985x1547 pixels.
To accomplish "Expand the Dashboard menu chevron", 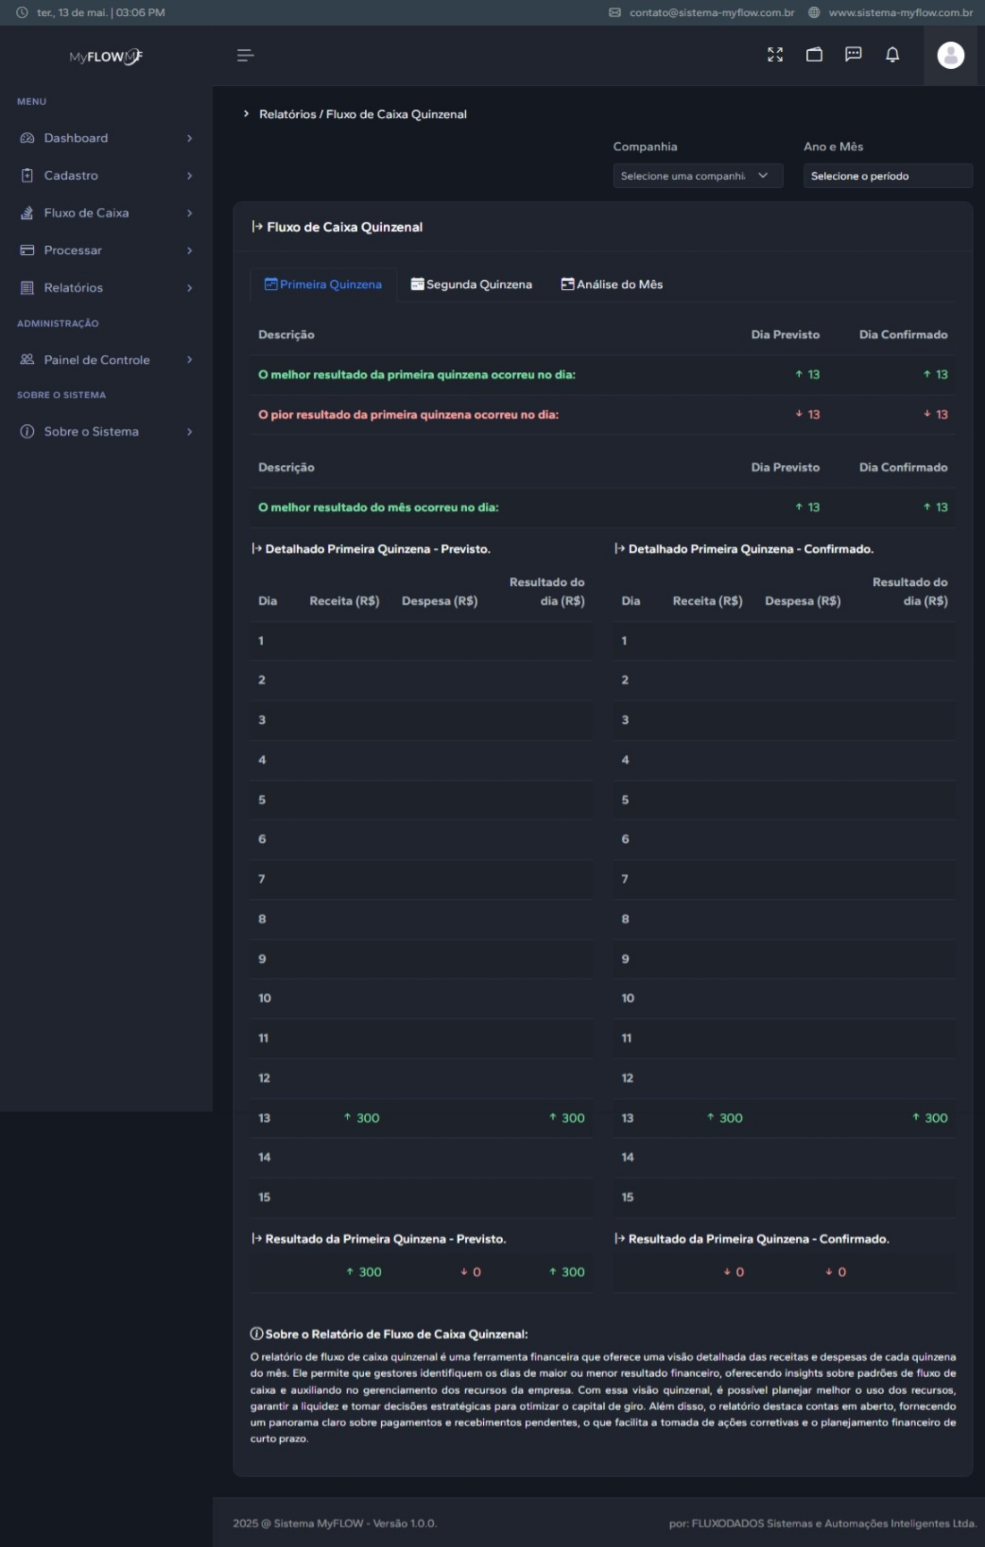I will point(189,138).
